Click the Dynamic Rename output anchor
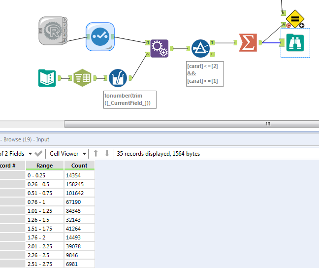 pyautogui.click(x=171, y=48)
